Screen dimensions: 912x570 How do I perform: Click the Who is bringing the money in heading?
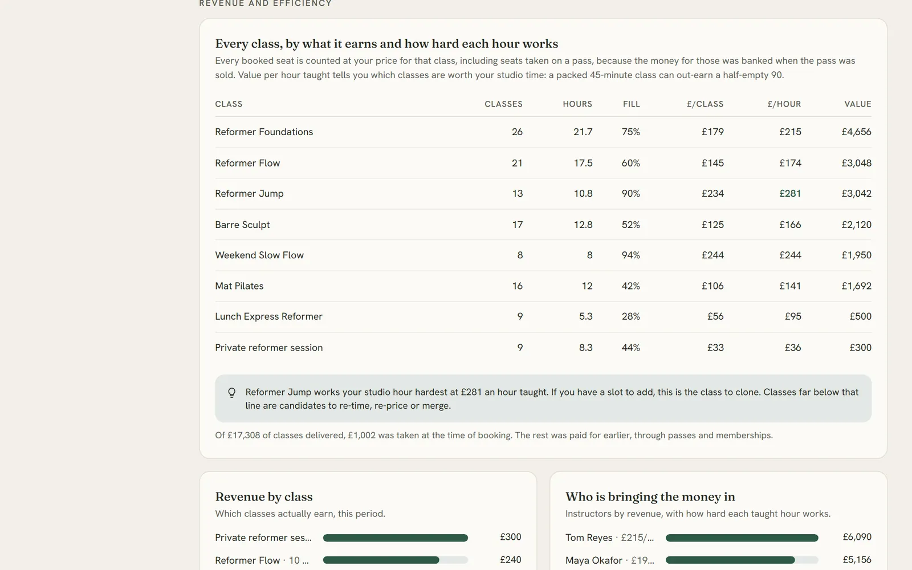point(650,497)
